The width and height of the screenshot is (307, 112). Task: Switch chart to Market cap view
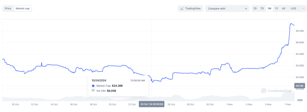coord(22,9)
